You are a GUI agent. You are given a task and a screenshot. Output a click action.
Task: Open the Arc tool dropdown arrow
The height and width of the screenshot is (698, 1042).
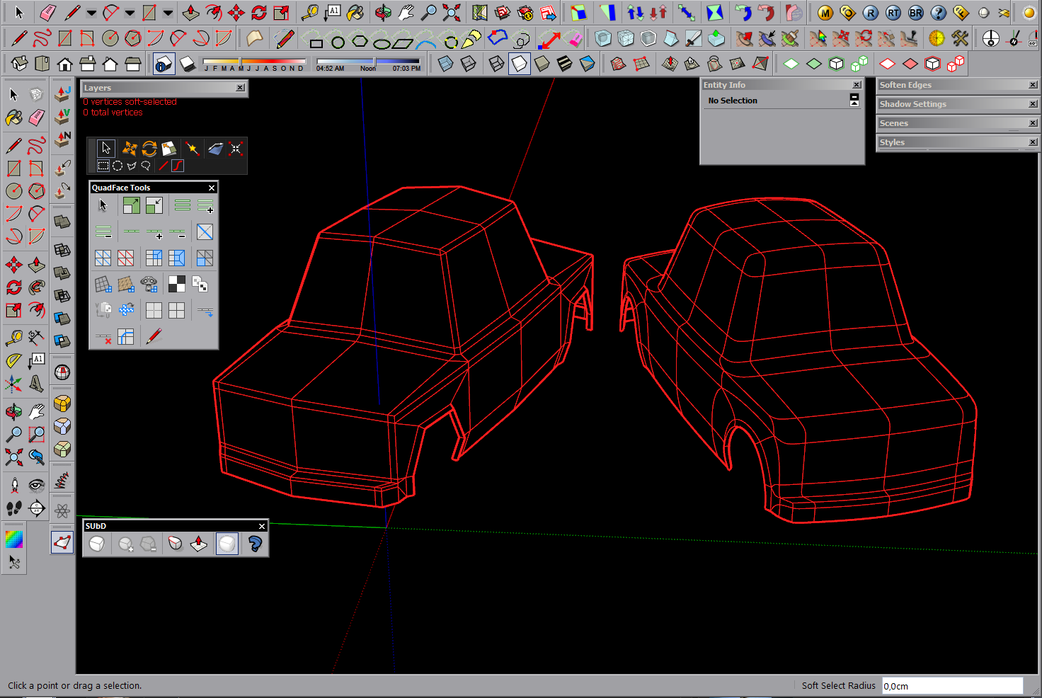[130, 13]
